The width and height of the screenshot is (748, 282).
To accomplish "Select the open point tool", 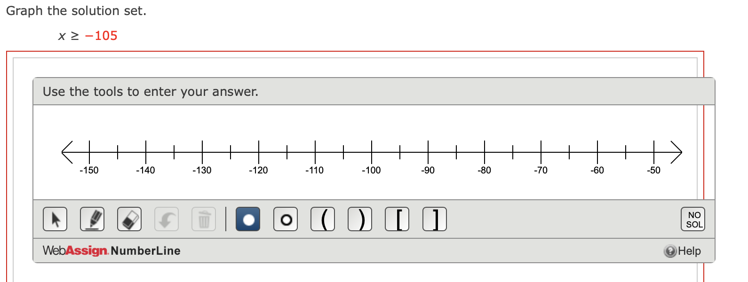I will point(286,219).
